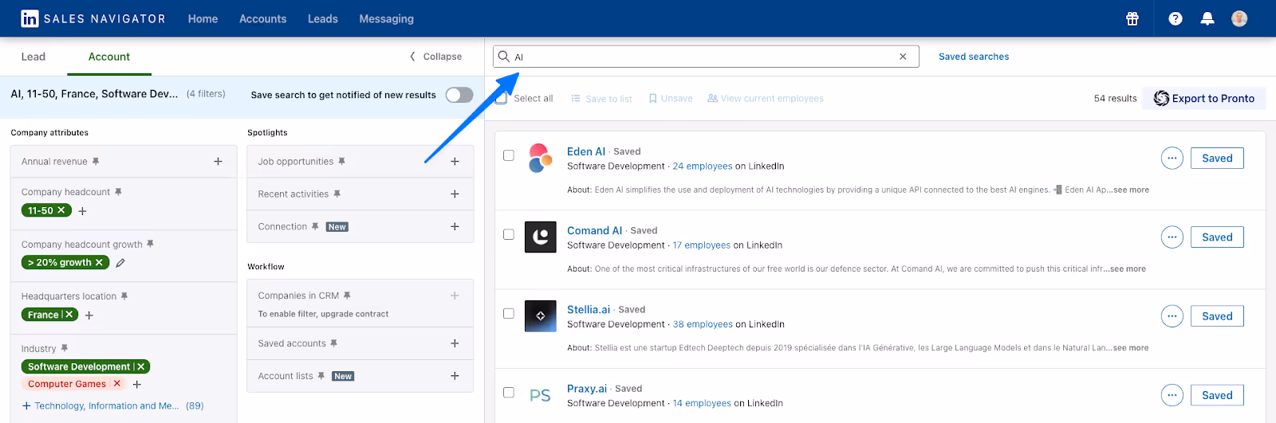Open Eden AI's 24 employees link

[703, 166]
